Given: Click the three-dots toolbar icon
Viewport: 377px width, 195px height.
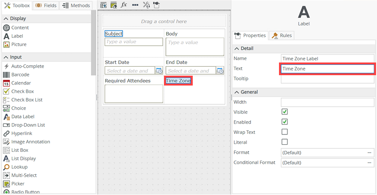Looking at the screenshot, I should coord(135,5).
